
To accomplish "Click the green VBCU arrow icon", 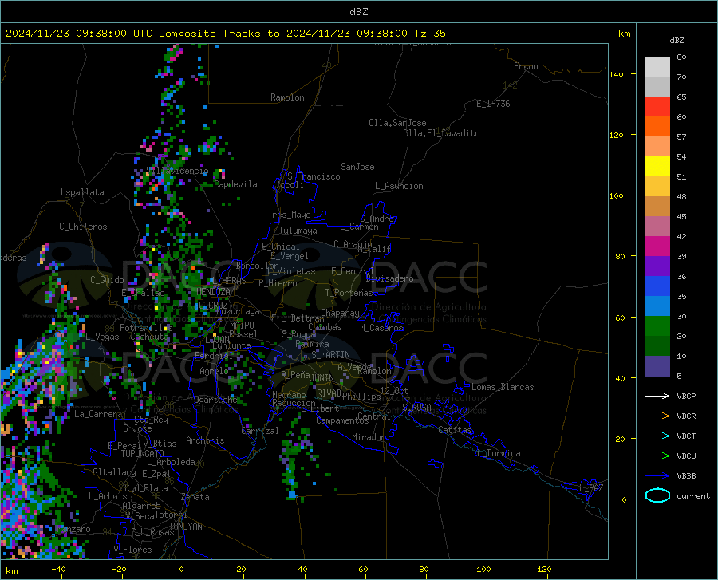I will coord(657,456).
